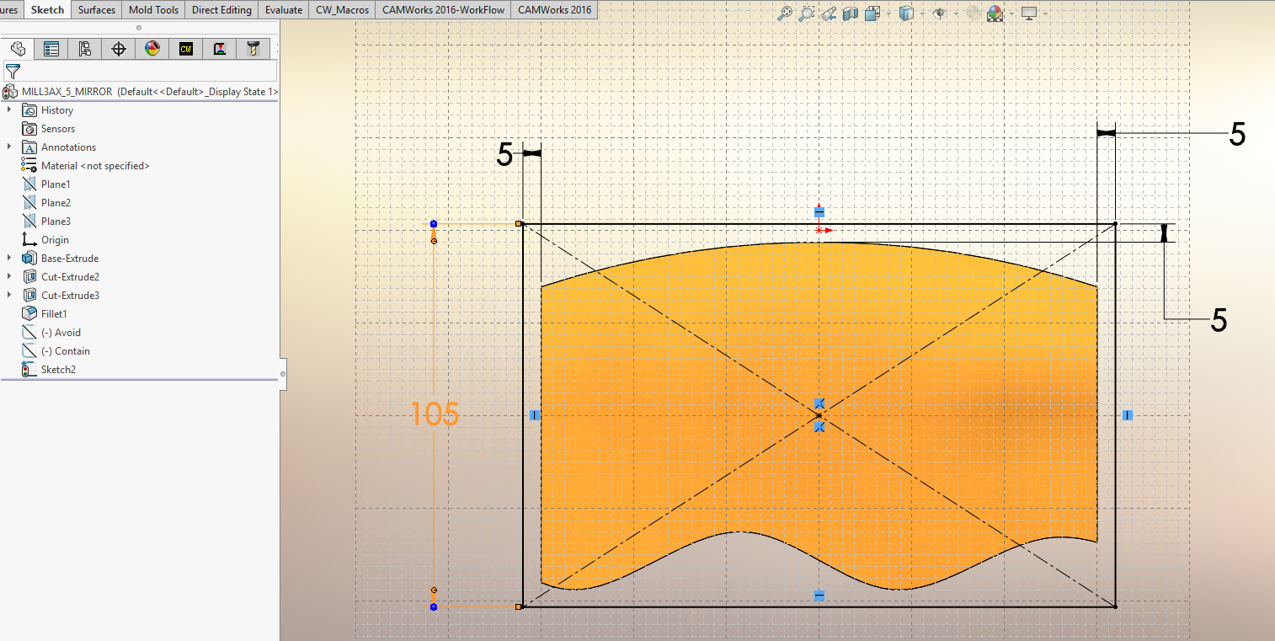
Task: Activate the Section View tool
Action: [x=851, y=13]
